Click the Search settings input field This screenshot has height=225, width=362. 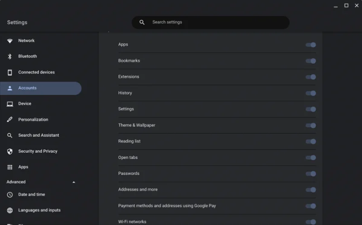point(210,22)
